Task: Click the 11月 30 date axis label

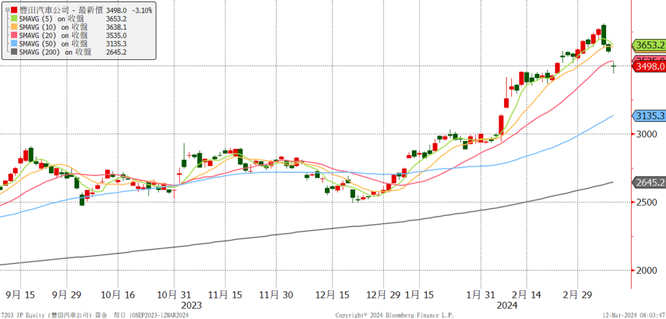Action: pos(277,293)
